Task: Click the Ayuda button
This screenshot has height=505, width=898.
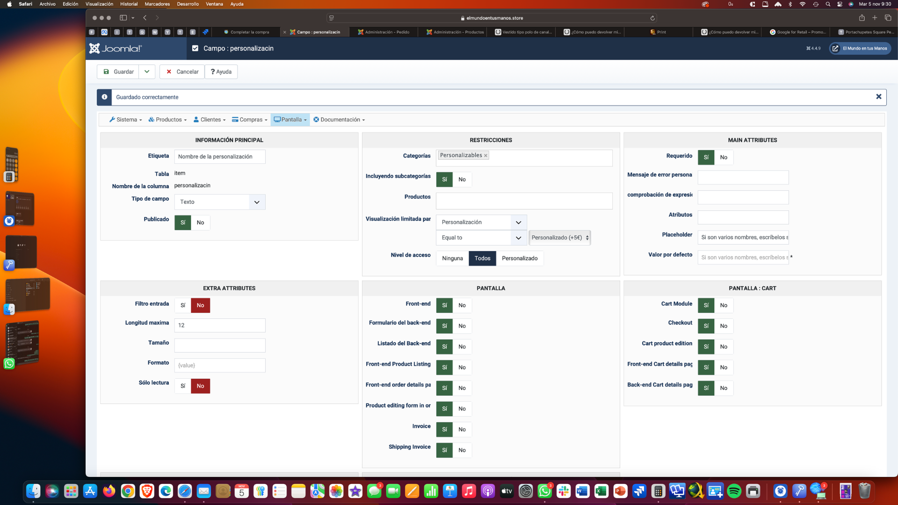Action: pyautogui.click(x=221, y=72)
